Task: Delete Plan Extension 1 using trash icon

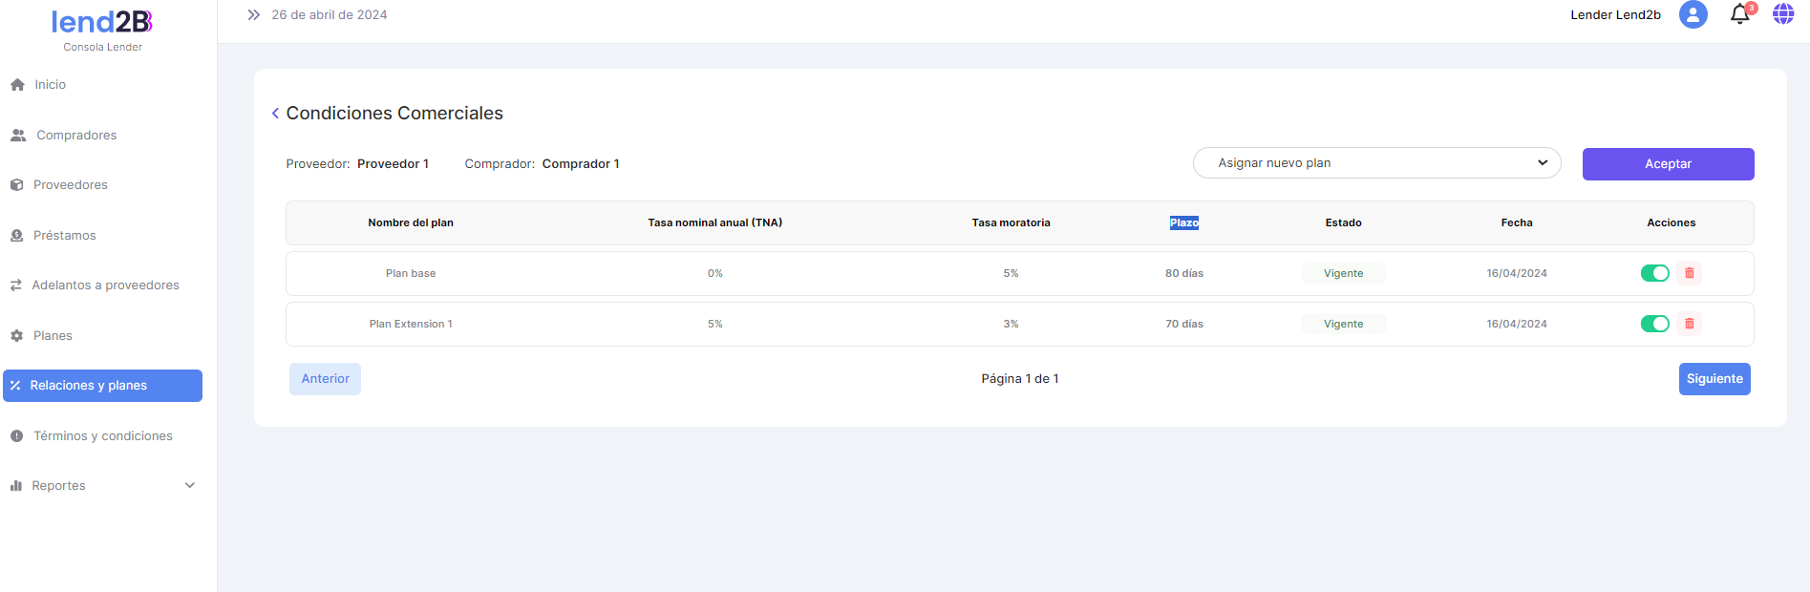Action: pyautogui.click(x=1689, y=324)
